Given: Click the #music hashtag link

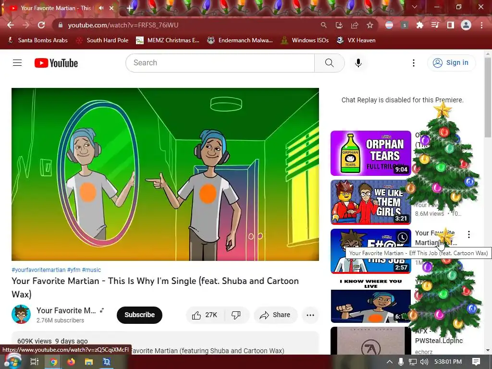Looking at the screenshot, I should click(91, 270).
